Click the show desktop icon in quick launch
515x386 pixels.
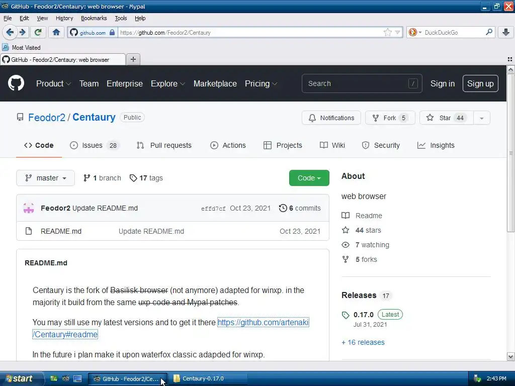(x=77, y=379)
